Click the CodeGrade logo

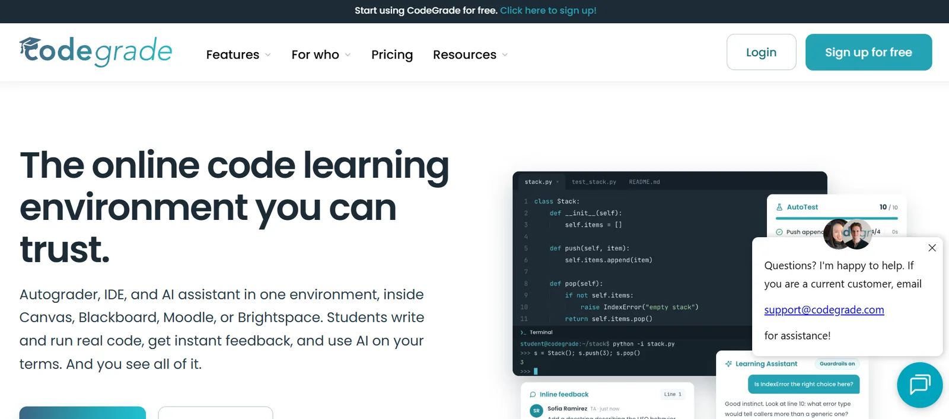[x=95, y=52]
